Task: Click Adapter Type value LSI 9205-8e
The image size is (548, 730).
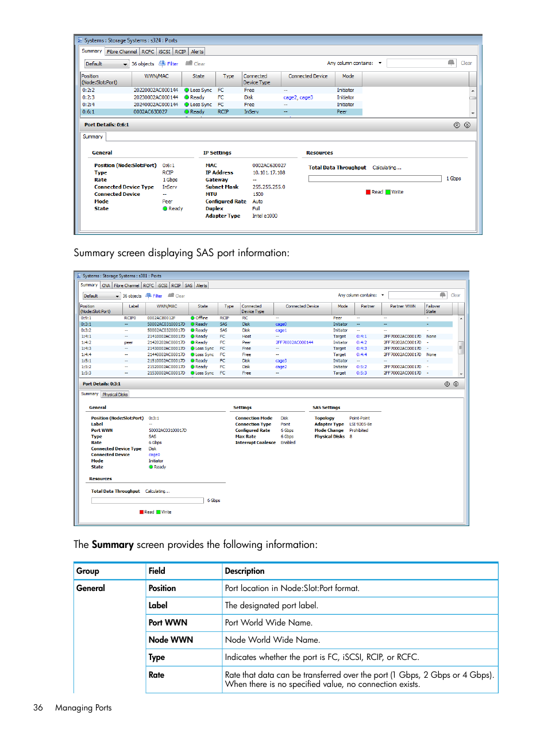Action: click(361, 424)
